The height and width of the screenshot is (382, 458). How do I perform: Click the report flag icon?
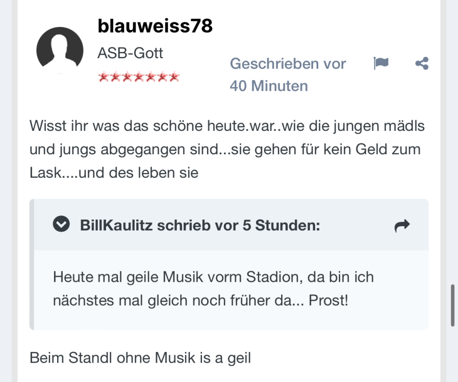point(381,63)
